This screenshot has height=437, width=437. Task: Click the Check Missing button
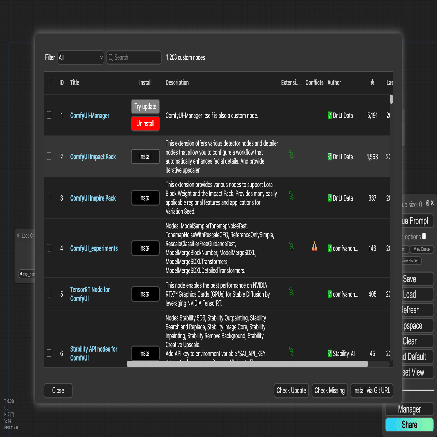point(330,391)
